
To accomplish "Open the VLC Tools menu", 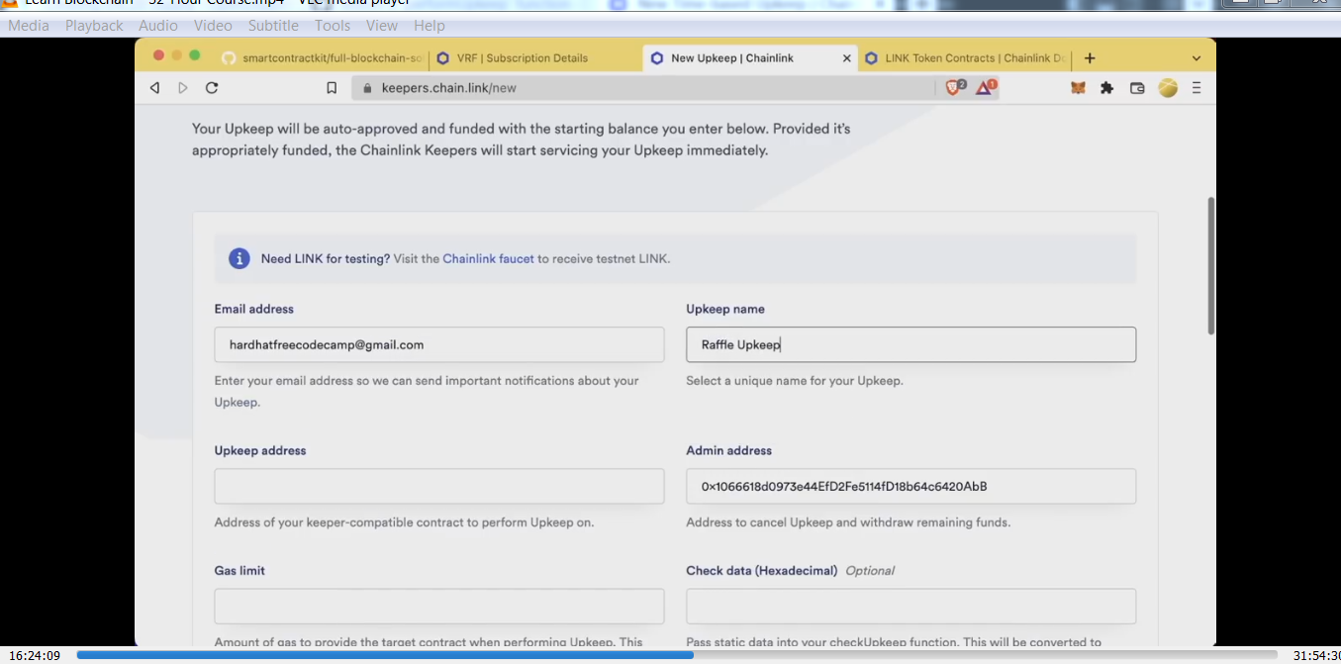I will pos(333,25).
